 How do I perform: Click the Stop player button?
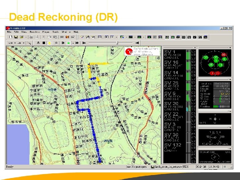[x=44, y=43]
